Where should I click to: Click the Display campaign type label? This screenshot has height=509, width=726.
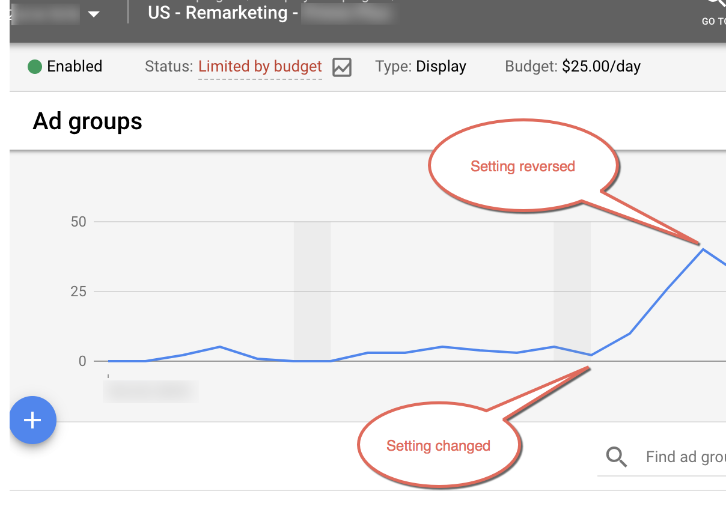(x=441, y=66)
